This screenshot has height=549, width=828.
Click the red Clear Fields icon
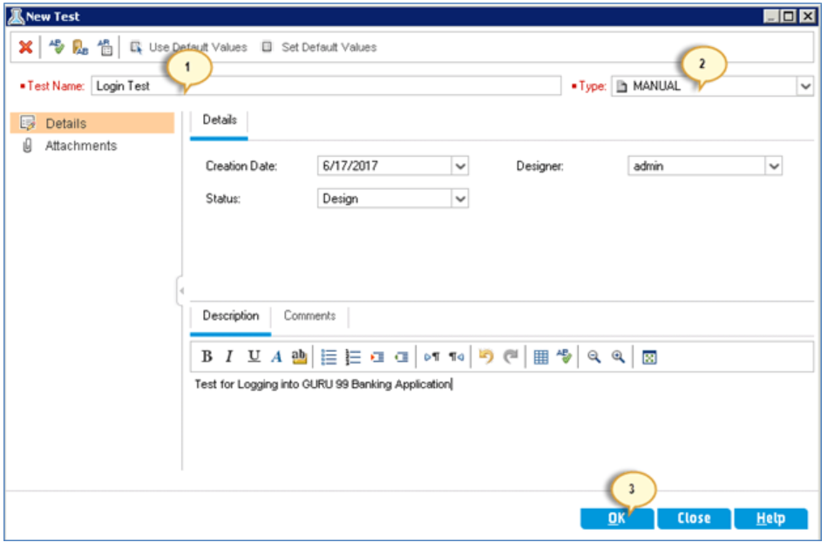[x=24, y=48]
